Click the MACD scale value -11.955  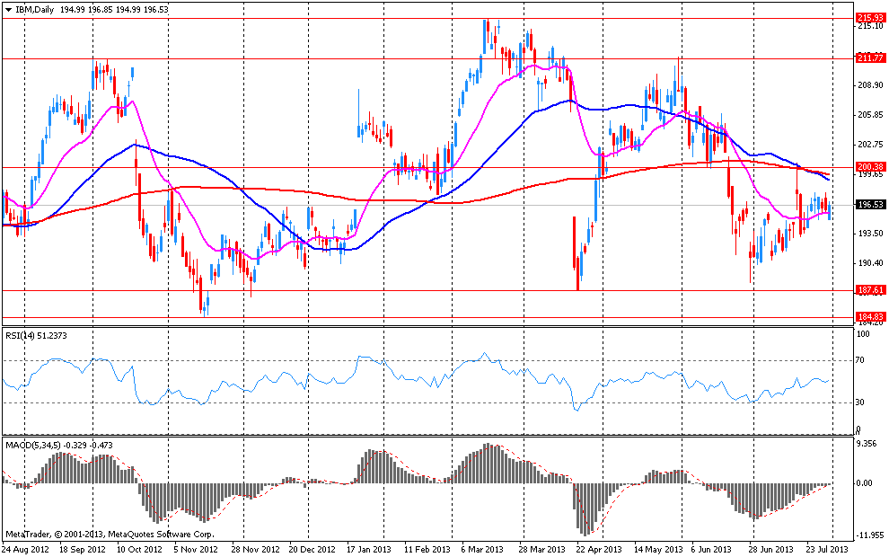[x=869, y=535]
